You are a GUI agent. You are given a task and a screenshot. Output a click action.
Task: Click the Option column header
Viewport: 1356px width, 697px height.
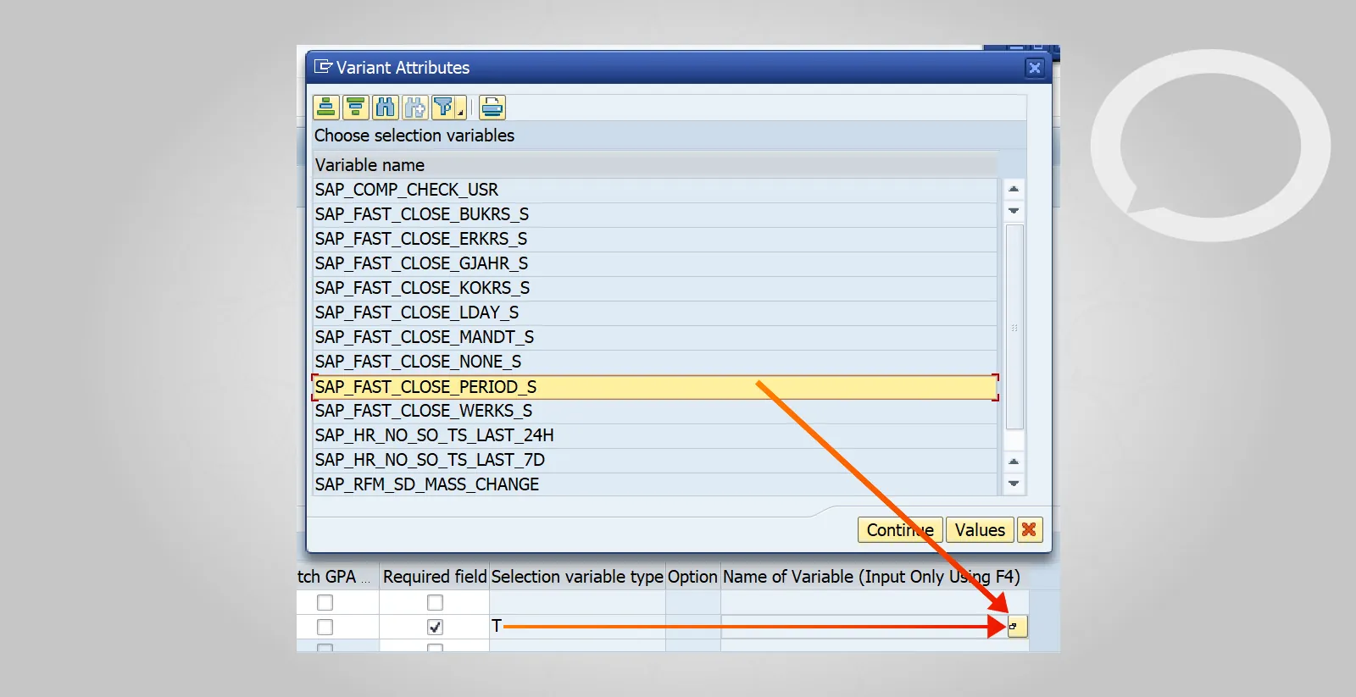point(692,577)
